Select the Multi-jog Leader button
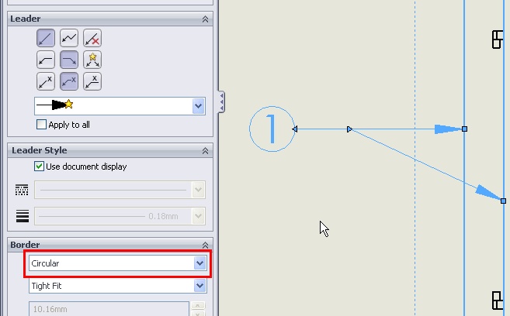Screen dimensions: 510x316 tap(69, 38)
